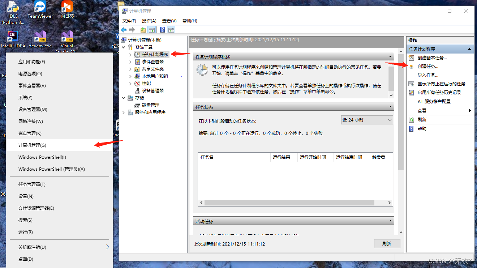Open Visual Studio desktop shortcut
This screenshot has width=477, height=268.
click(x=67, y=42)
